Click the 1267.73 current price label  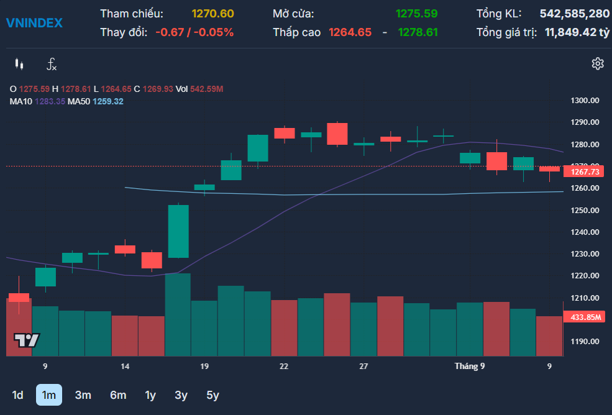(584, 172)
